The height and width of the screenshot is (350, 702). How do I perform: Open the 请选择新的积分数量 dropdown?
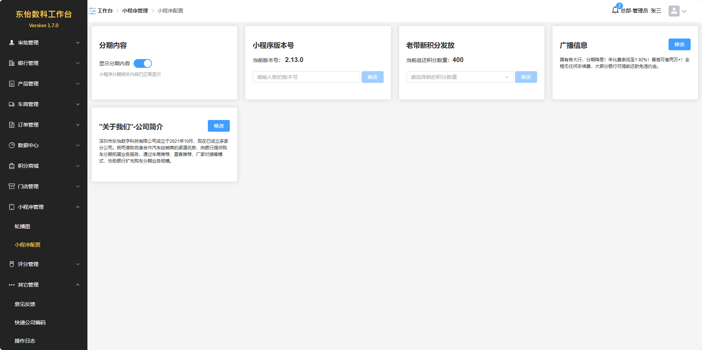tap(459, 77)
